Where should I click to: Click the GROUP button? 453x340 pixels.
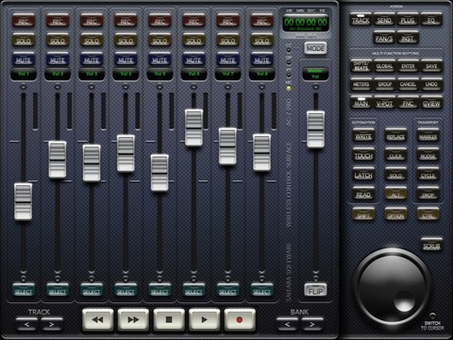click(x=384, y=84)
